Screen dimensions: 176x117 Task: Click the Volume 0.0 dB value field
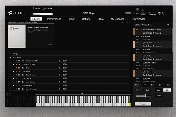coord(147,90)
